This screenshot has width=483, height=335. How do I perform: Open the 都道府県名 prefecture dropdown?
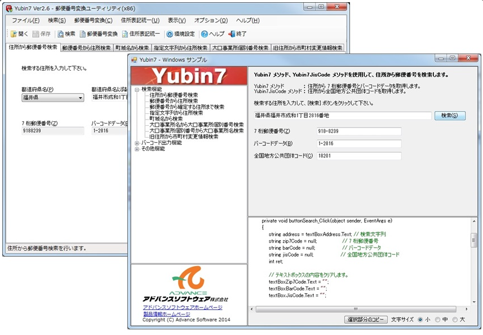coord(81,98)
